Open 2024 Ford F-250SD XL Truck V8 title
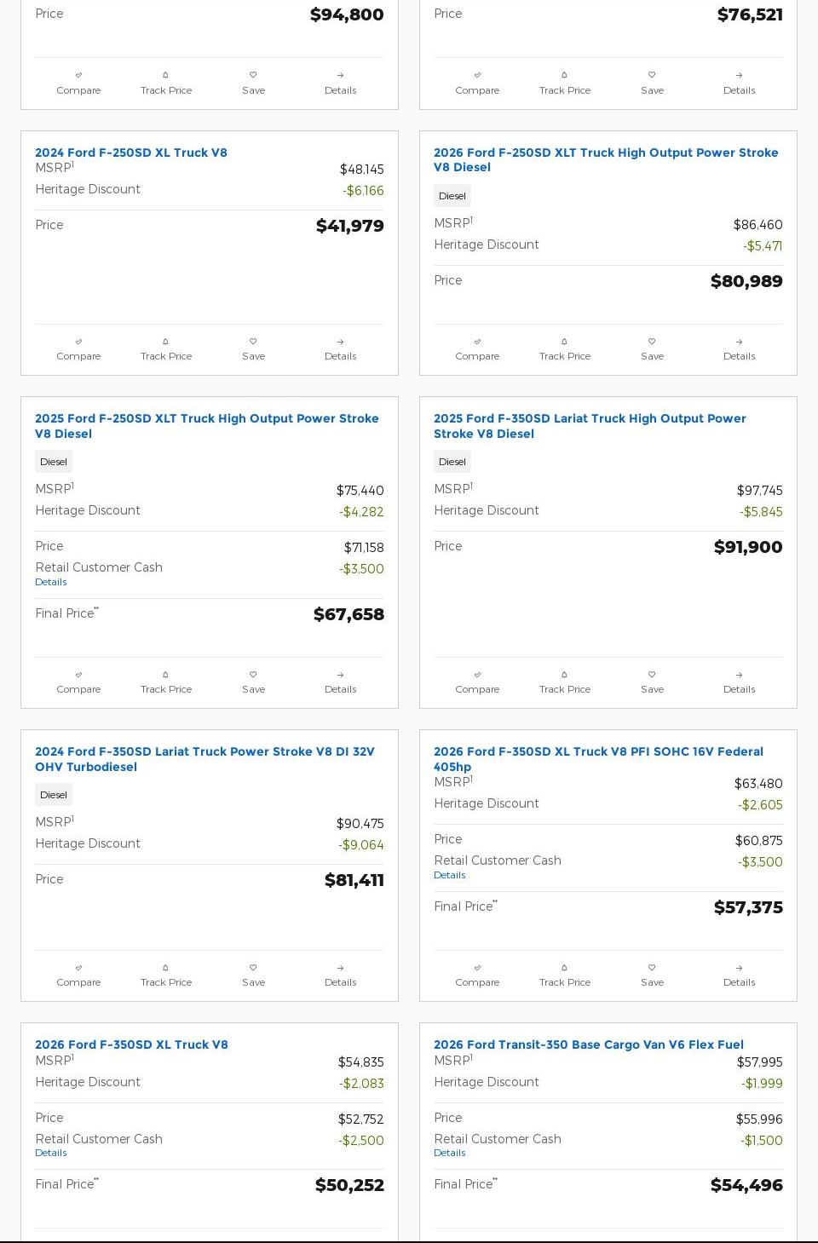 [131, 152]
